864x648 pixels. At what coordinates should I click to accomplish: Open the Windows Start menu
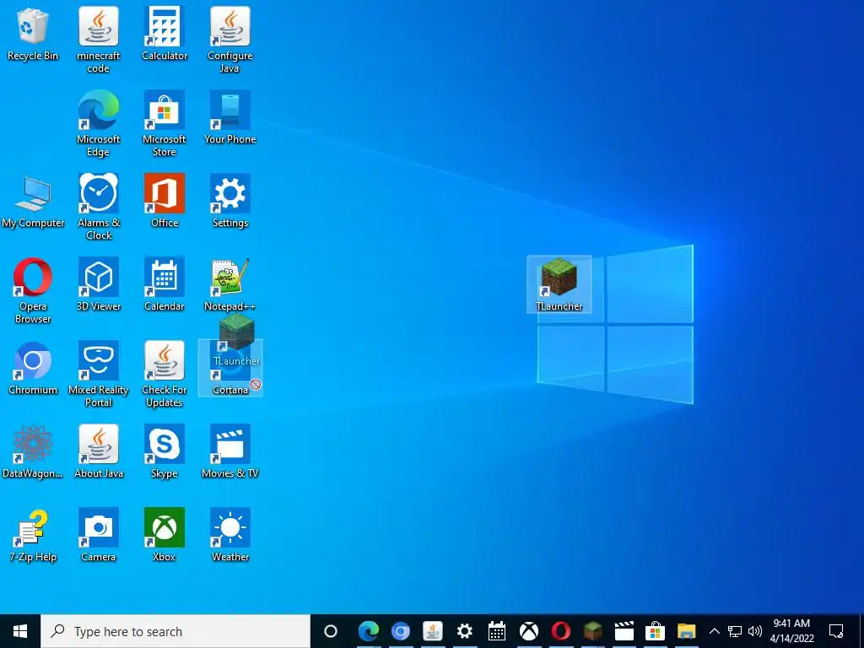(x=20, y=631)
